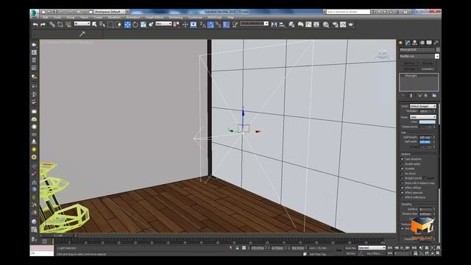
Task: Toggle Cast shadows checkbox
Action: (403, 159)
